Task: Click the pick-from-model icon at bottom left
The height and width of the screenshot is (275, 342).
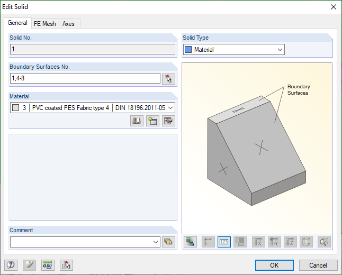Action: pos(66,265)
